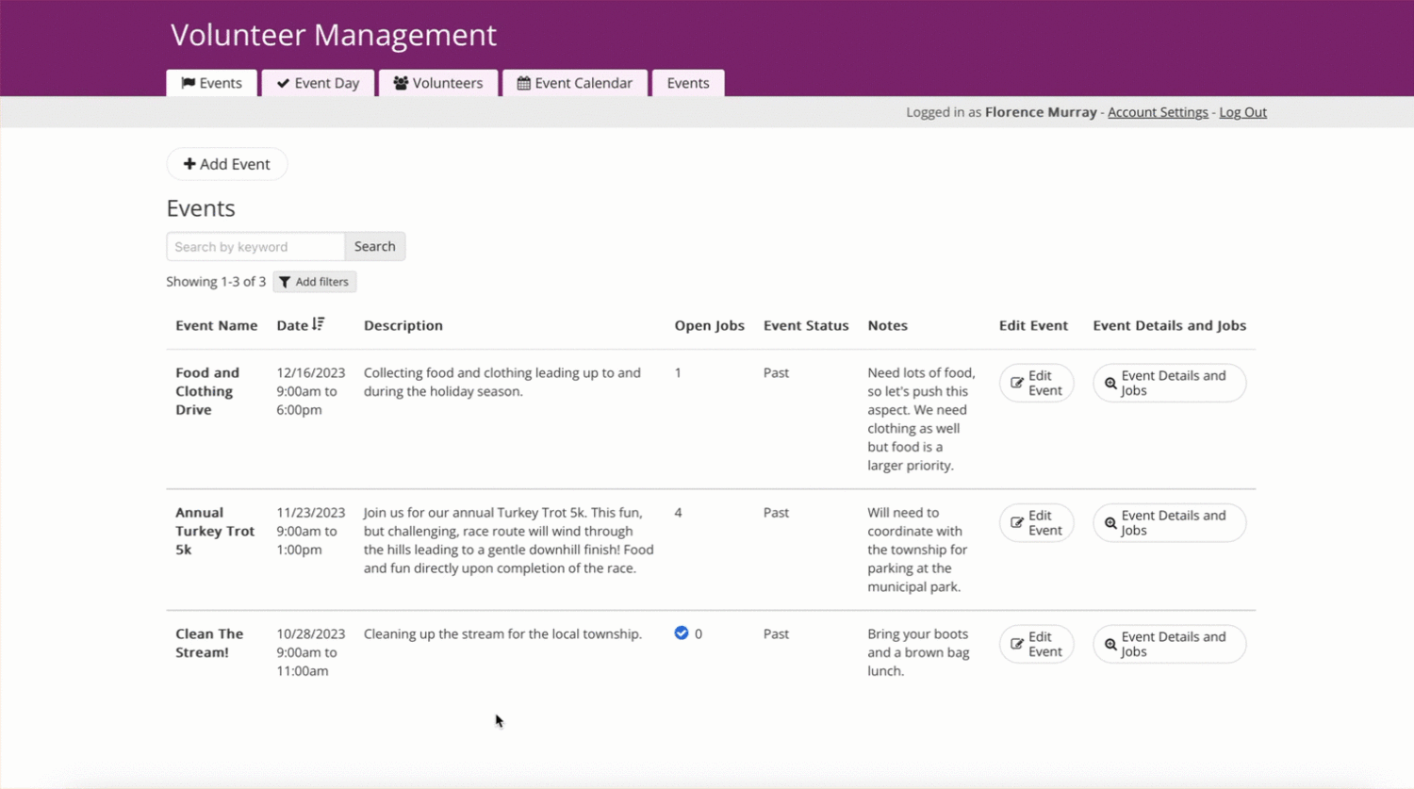This screenshot has width=1414, height=789.
Task: Select the last Events tab without icon
Action: pyautogui.click(x=688, y=83)
